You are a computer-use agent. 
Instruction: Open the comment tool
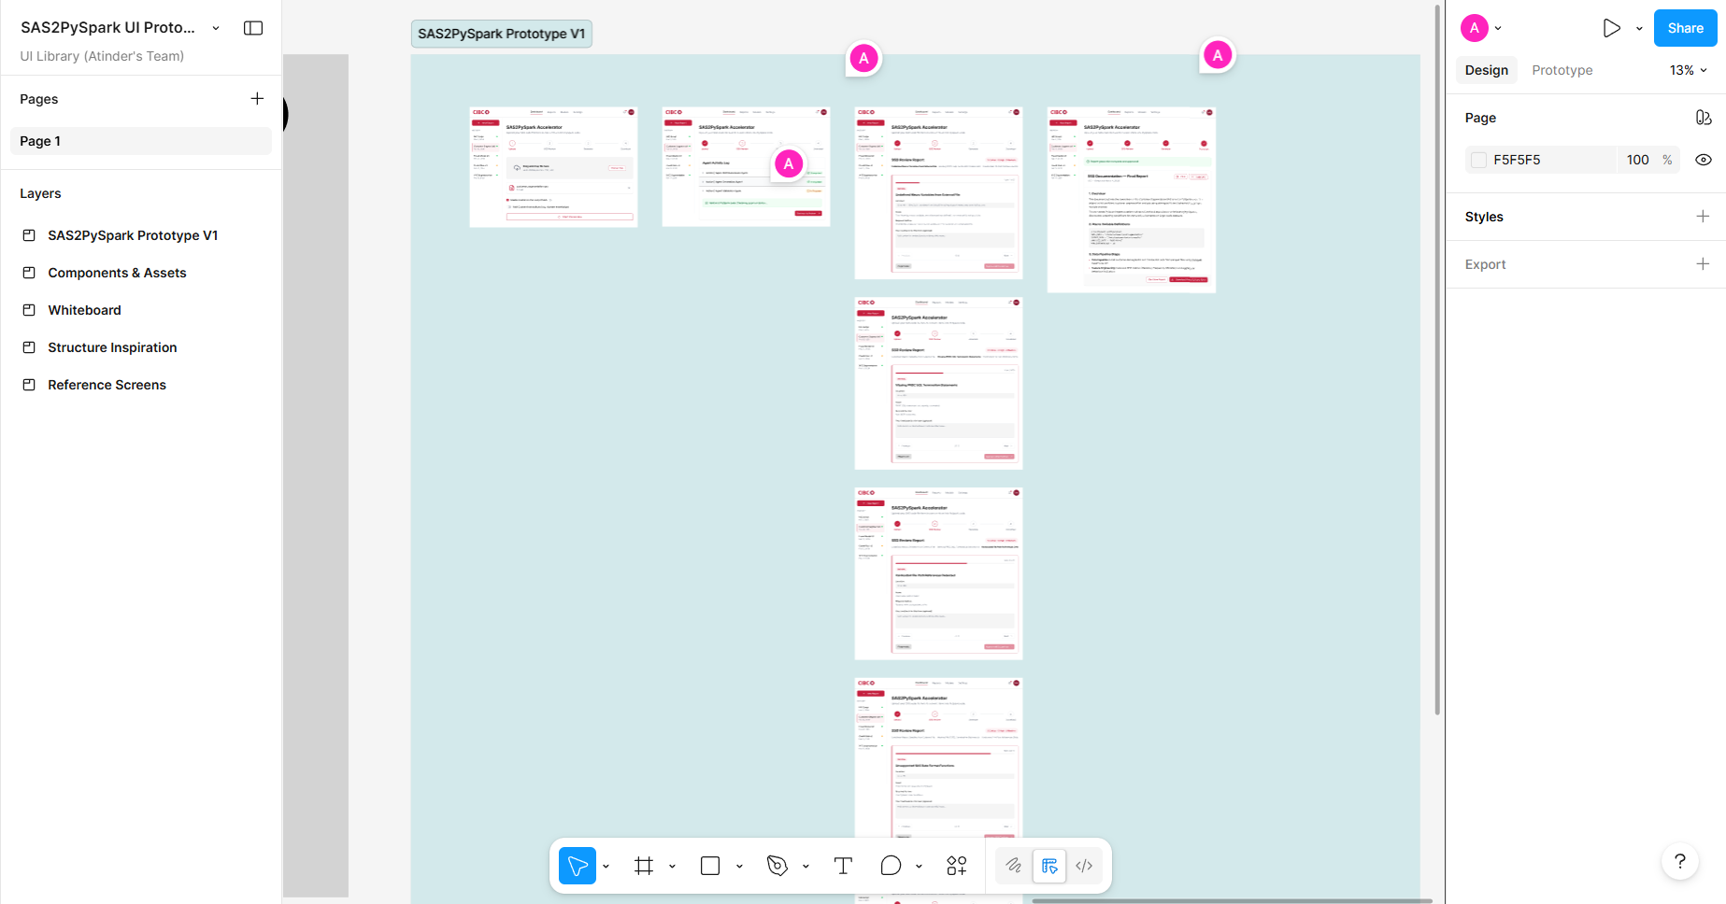tap(890, 866)
